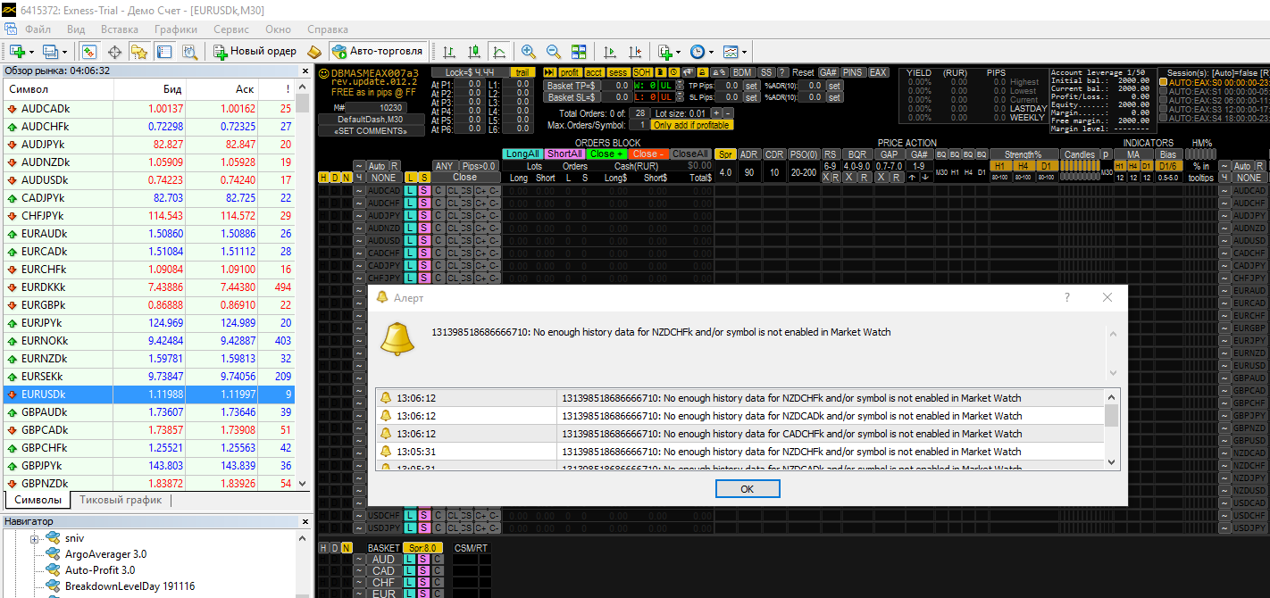
Task: Click the help question mark in Alert dialog
Action: (1067, 298)
